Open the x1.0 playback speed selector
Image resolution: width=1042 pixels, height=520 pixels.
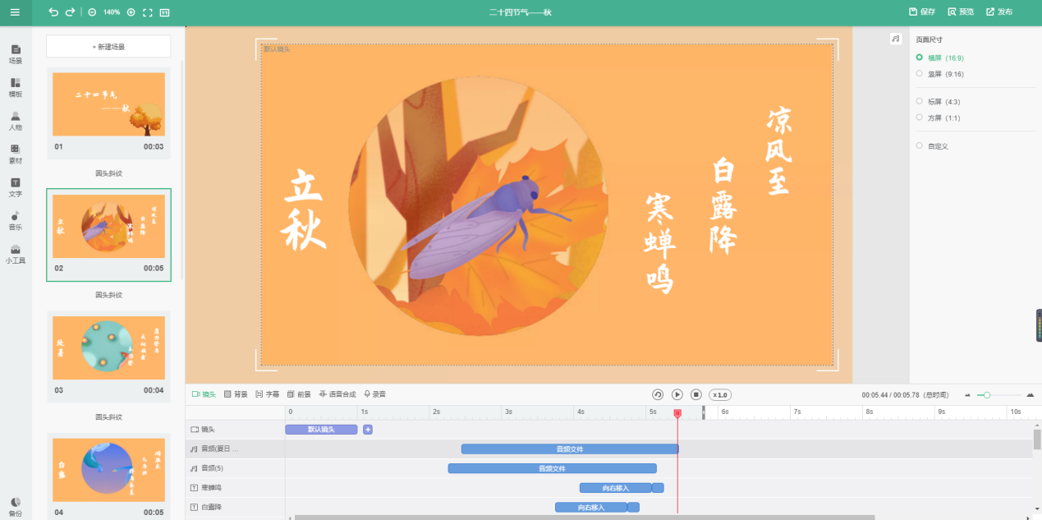(x=718, y=394)
